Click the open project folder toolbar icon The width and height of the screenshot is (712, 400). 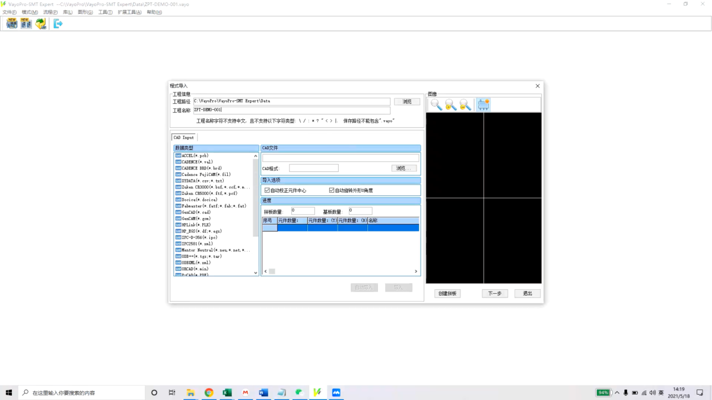(x=40, y=24)
